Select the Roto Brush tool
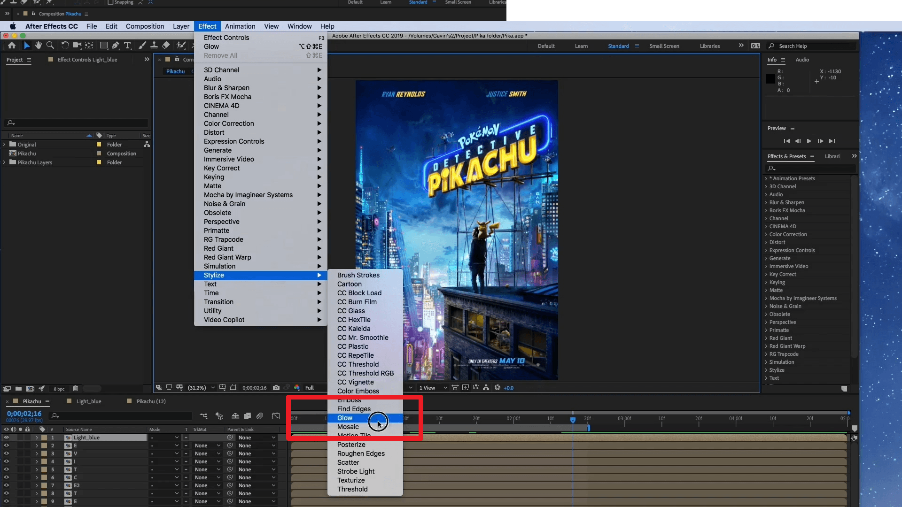The image size is (902, 507). point(181,46)
